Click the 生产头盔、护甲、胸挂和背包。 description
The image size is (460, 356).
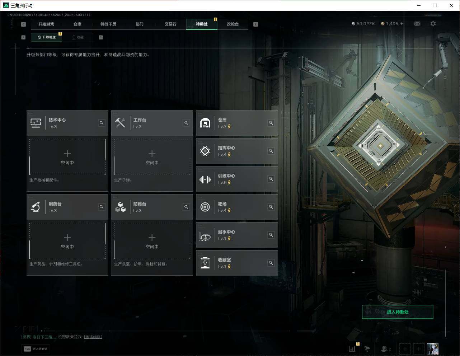pyautogui.click(x=141, y=264)
